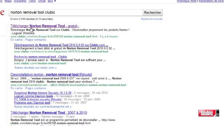This screenshot has width=224, height=126.
Task: Open En cache for the commentcamarche.net result
Action: pos(16,88)
